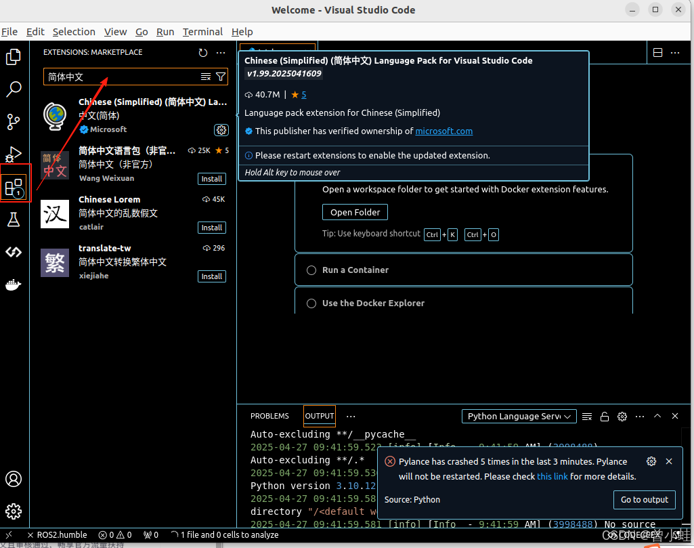Open 'this link' in Pylance notification
This screenshot has width=694, height=548.
[552, 477]
